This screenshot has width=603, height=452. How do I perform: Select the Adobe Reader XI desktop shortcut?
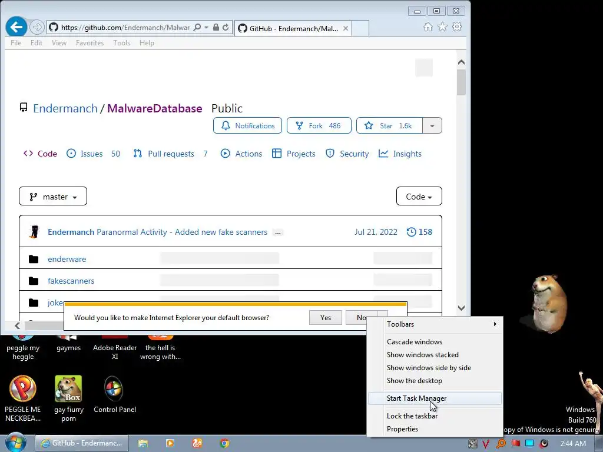[x=115, y=348]
